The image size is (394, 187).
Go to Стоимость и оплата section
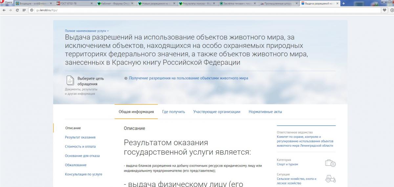pos(80,147)
